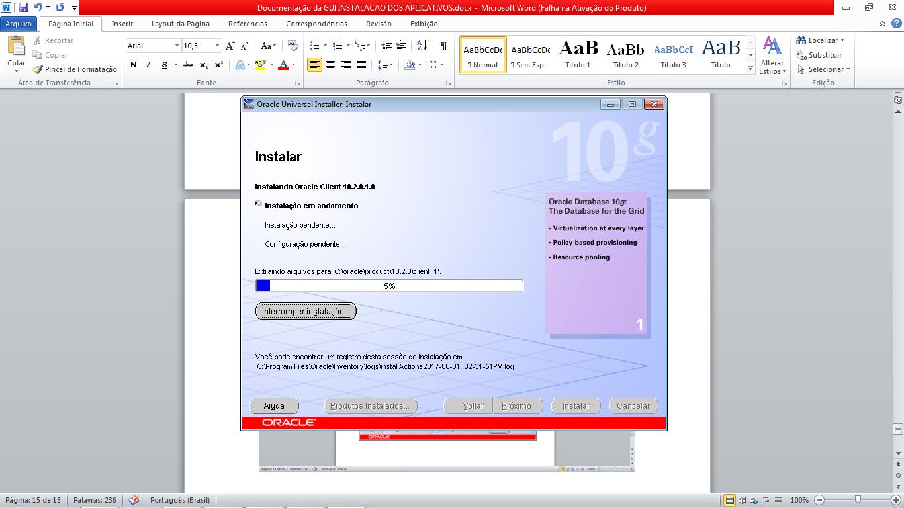
Task: Switch to the Layout da Página tab
Action: [180, 24]
